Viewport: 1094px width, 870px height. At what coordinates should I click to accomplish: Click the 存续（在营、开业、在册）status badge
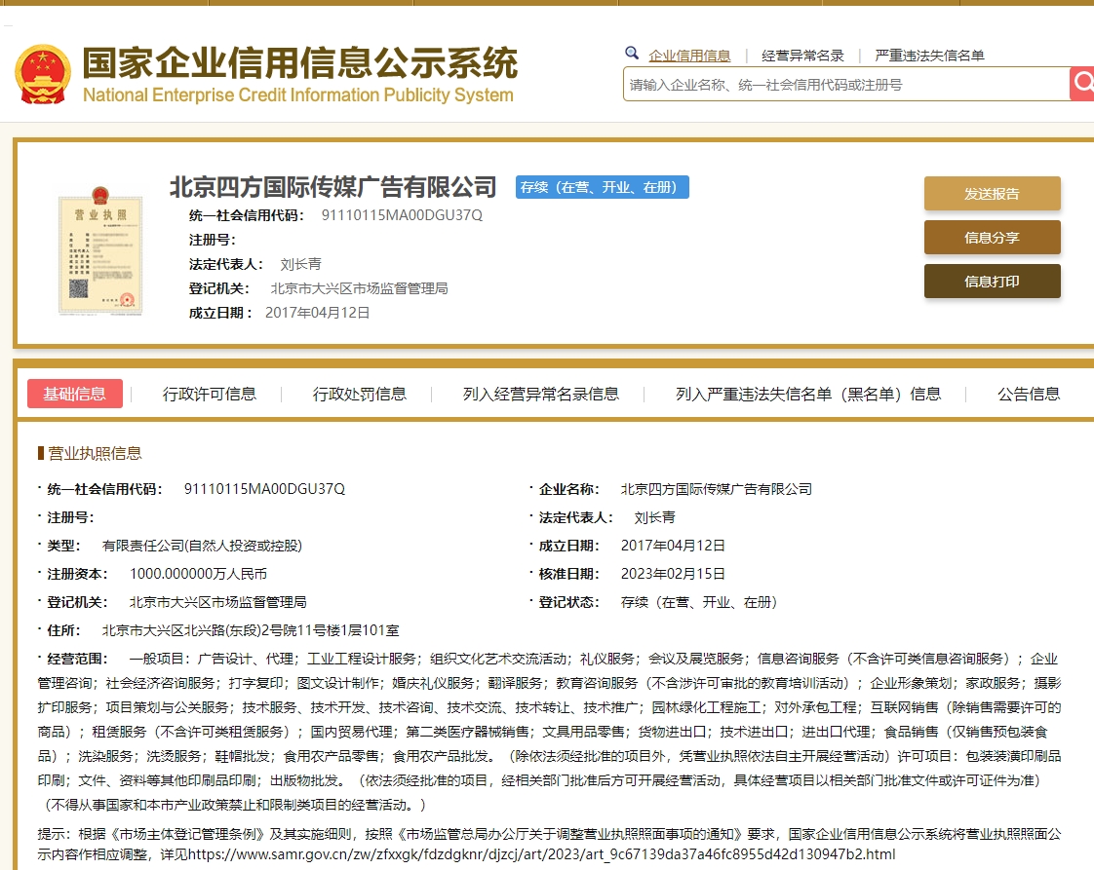(x=603, y=187)
